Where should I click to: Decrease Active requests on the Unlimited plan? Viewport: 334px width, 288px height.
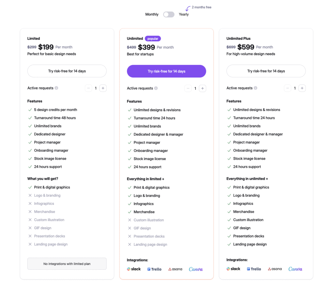click(188, 88)
